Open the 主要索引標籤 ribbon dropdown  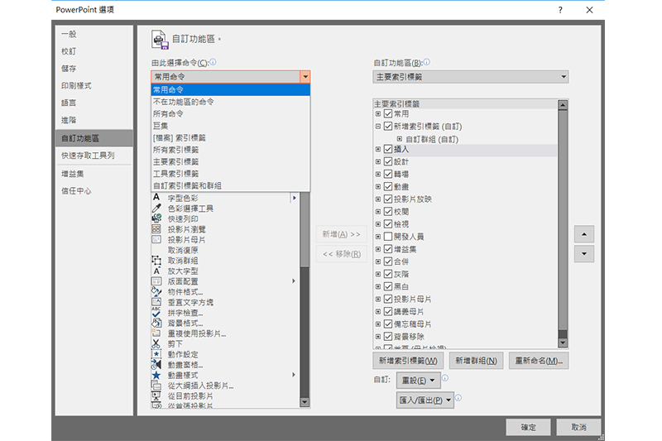(470, 77)
